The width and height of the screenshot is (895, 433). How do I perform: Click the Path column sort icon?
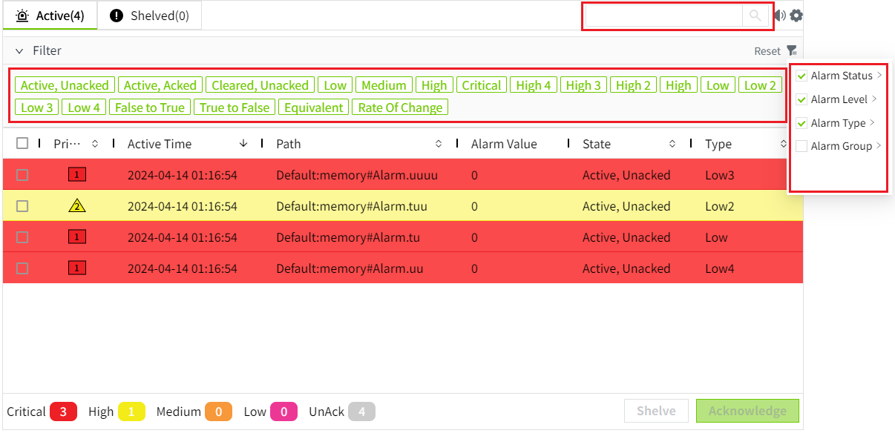[439, 144]
